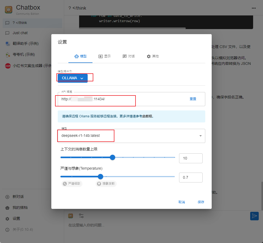The image size is (263, 243).
Task: Open the 小红书文案生成器 conversation
Action: (28, 66)
